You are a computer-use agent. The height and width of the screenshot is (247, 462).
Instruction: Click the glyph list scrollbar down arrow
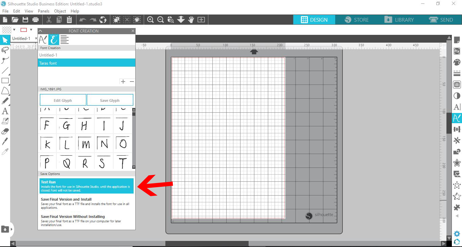[134, 167]
